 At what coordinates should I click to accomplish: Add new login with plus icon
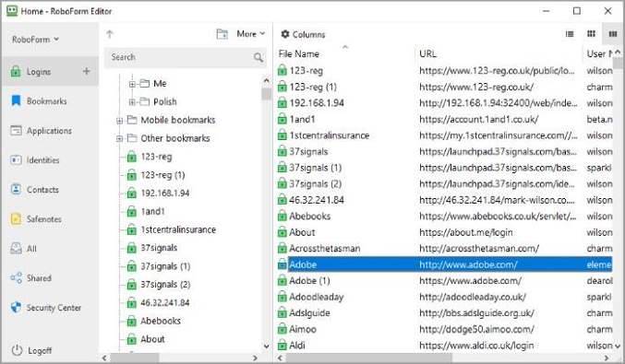pyautogui.click(x=87, y=71)
